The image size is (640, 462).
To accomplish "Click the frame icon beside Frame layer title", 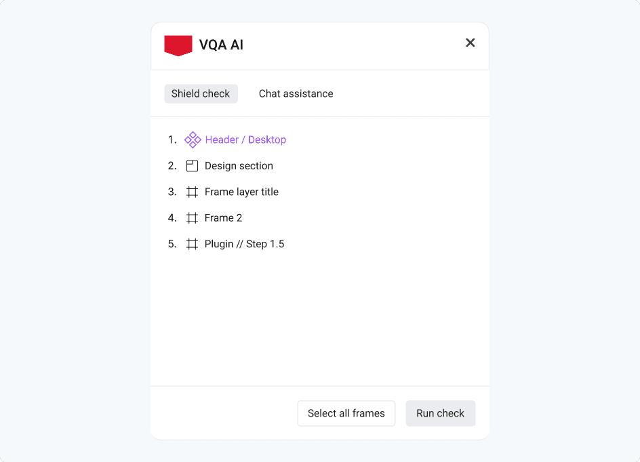I will coord(192,192).
